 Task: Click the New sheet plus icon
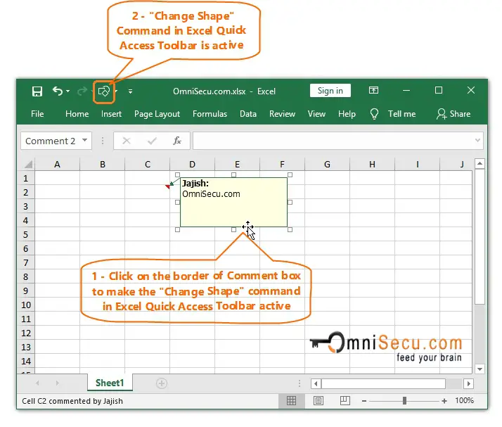[x=162, y=383]
